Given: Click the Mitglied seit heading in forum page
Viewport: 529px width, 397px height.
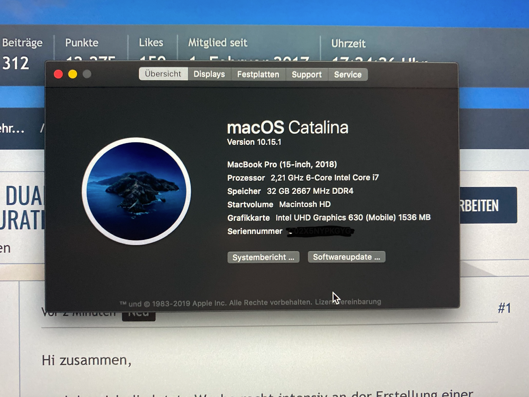Looking at the screenshot, I should 218,43.
